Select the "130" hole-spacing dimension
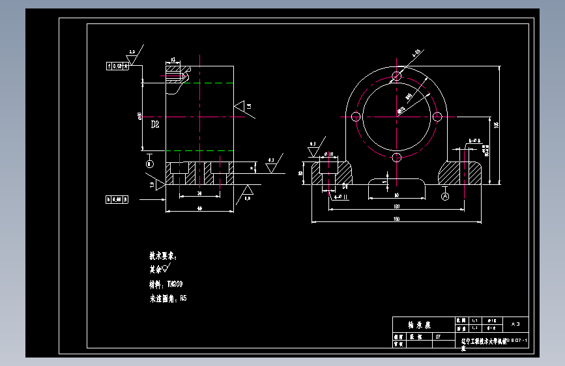Screen dimensions: 565x366 click(x=396, y=206)
